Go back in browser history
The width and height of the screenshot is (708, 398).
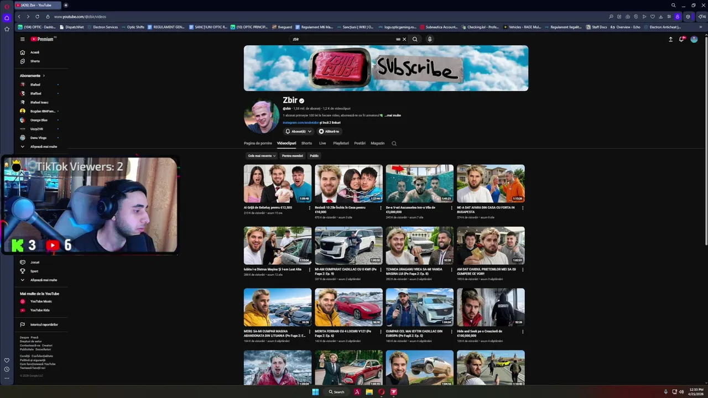pos(19,17)
